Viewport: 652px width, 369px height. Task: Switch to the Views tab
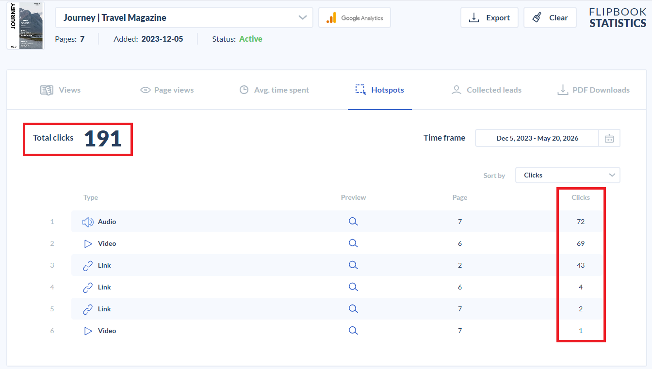click(60, 90)
